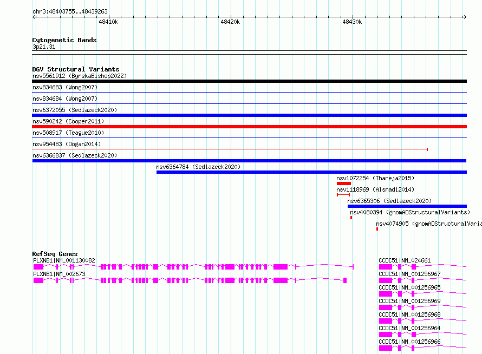Open nsv6372055 (Sedlazeck2020) variant label

point(75,110)
